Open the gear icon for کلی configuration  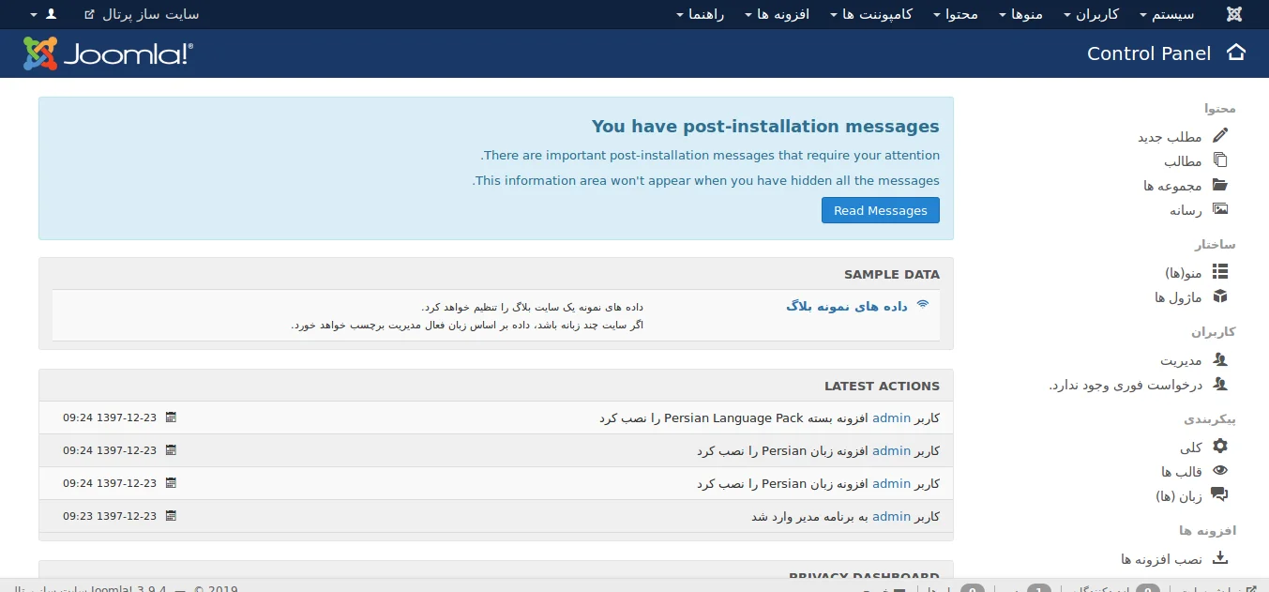click(x=1219, y=446)
